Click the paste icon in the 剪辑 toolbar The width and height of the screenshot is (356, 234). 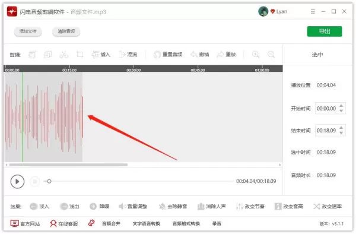(x=47, y=55)
